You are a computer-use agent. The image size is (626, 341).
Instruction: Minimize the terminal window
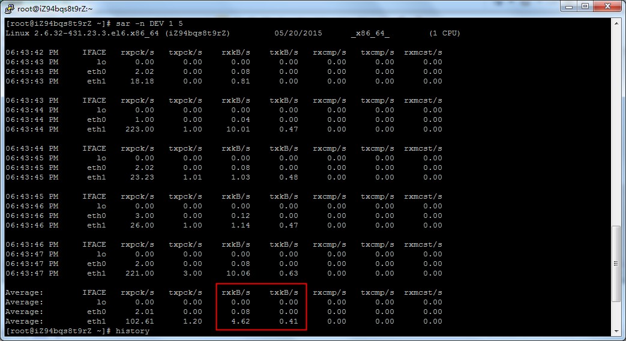(569, 7)
